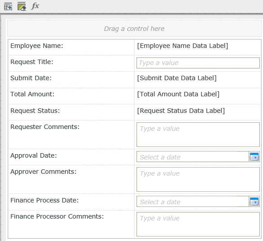Select the 'Submit Date:' label
Image resolution: width=263 pixels, height=241 pixels.
[31, 78]
